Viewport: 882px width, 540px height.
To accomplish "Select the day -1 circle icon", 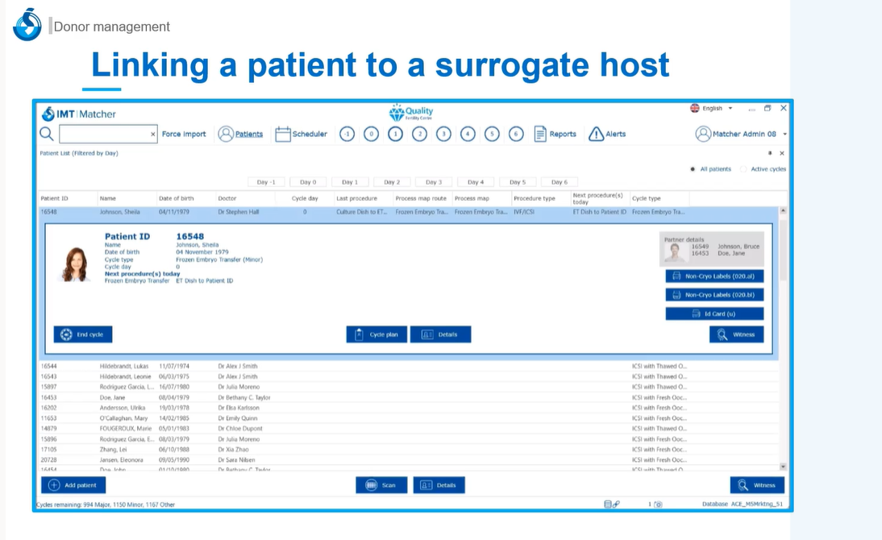I will pyautogui.click(x=347, y=135).
